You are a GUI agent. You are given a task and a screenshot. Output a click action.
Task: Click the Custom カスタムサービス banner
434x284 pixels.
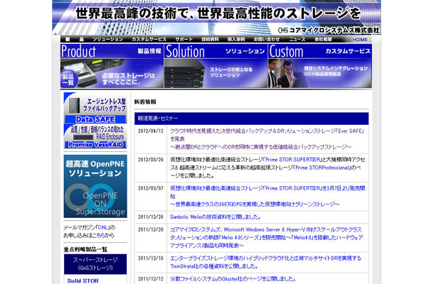click(320, 66)
